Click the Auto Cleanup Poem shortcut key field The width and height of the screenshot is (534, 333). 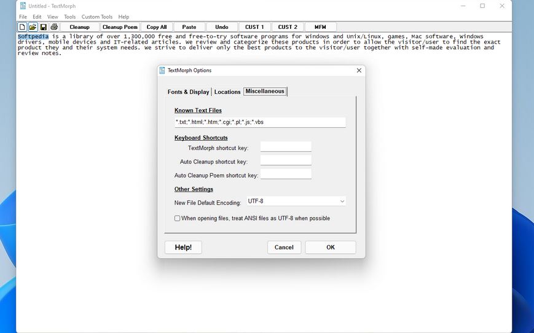286,174
